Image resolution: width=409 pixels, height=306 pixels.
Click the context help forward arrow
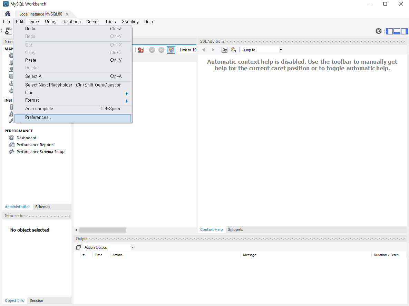click(213, 50)
